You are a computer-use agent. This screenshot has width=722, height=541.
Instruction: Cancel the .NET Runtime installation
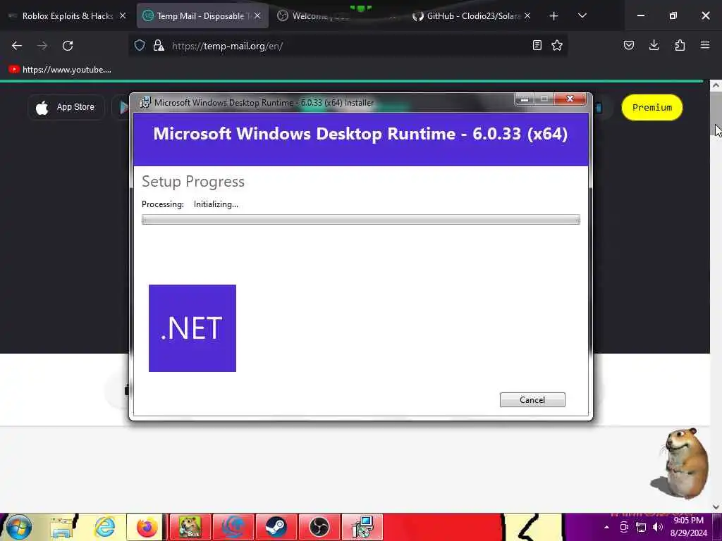click(532, 400)
